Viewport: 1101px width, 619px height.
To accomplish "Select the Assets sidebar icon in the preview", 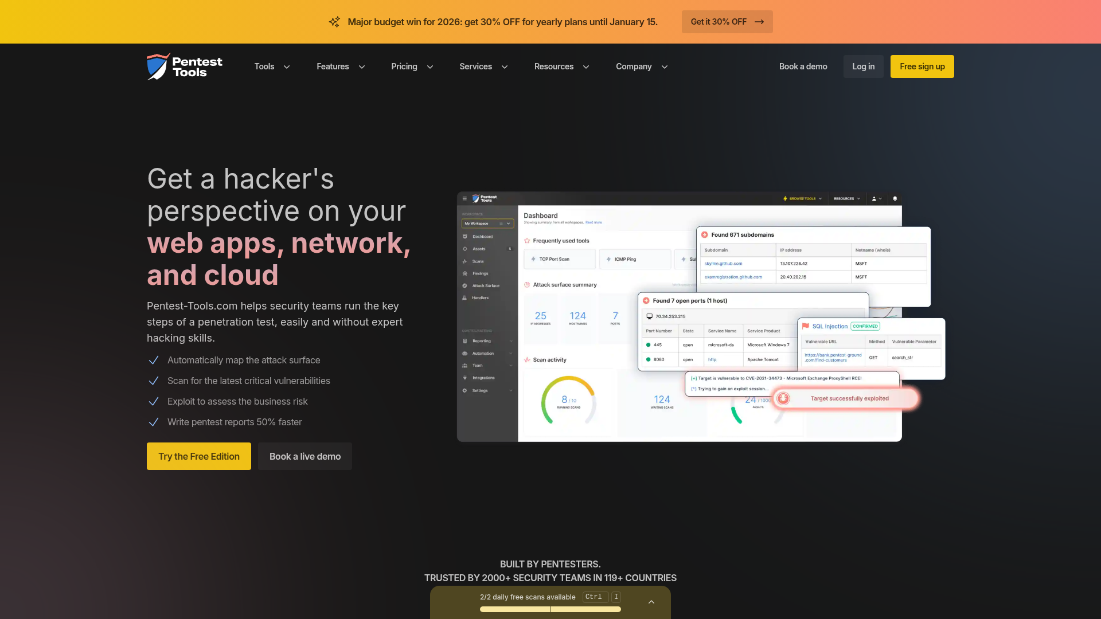I will tap(464, 249).
